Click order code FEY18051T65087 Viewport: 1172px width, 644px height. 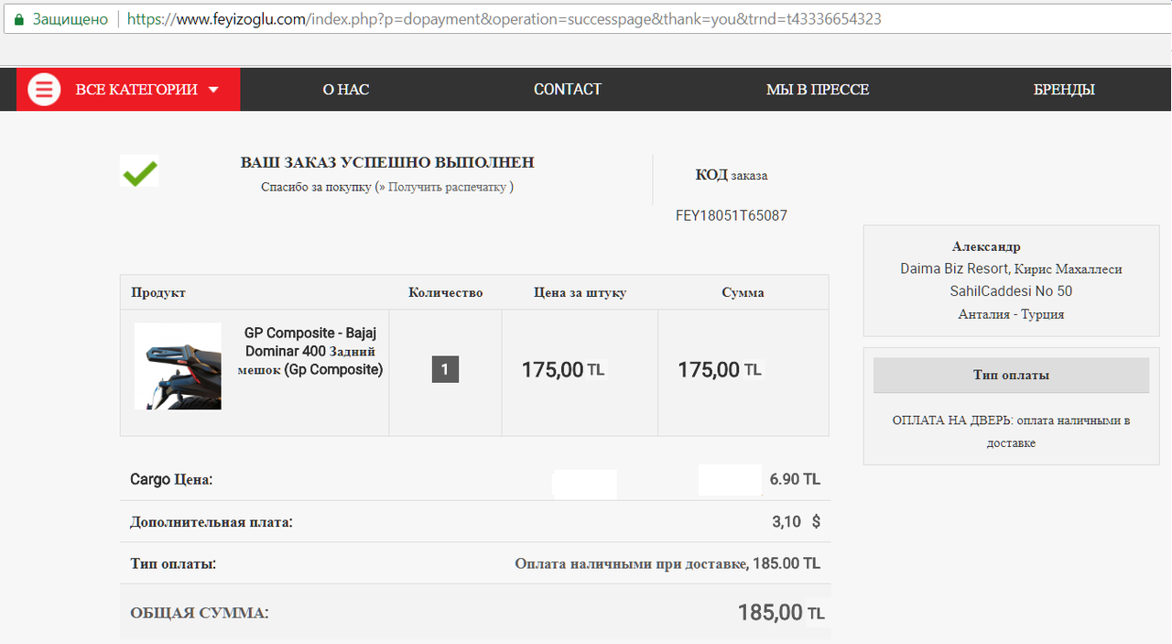coord(732,216)
